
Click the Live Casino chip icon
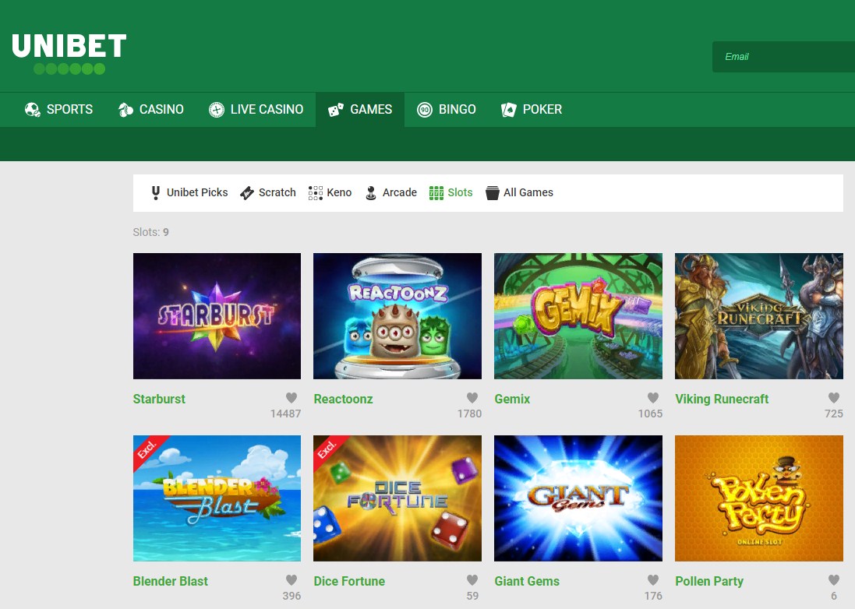[217, 110]
